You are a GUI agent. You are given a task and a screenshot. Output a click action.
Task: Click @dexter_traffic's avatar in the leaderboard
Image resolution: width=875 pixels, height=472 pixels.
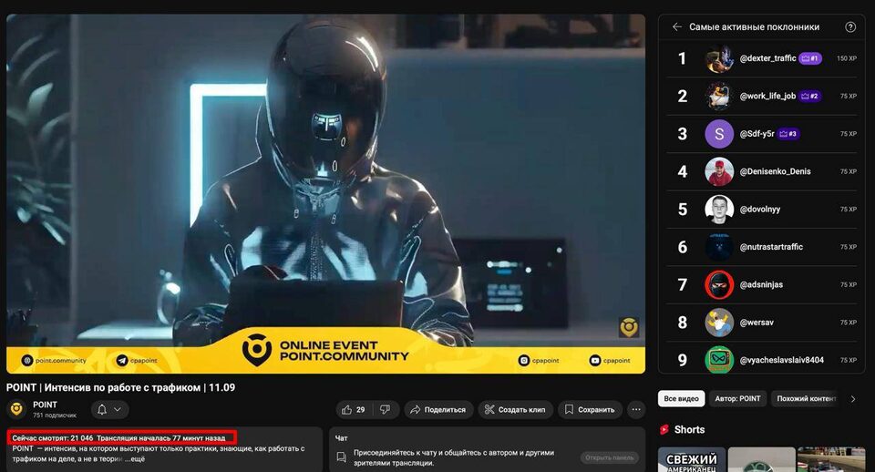tap(719, 58)
